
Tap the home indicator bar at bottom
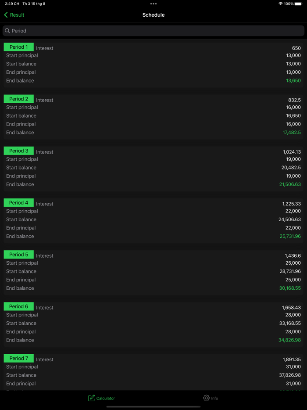153,406
